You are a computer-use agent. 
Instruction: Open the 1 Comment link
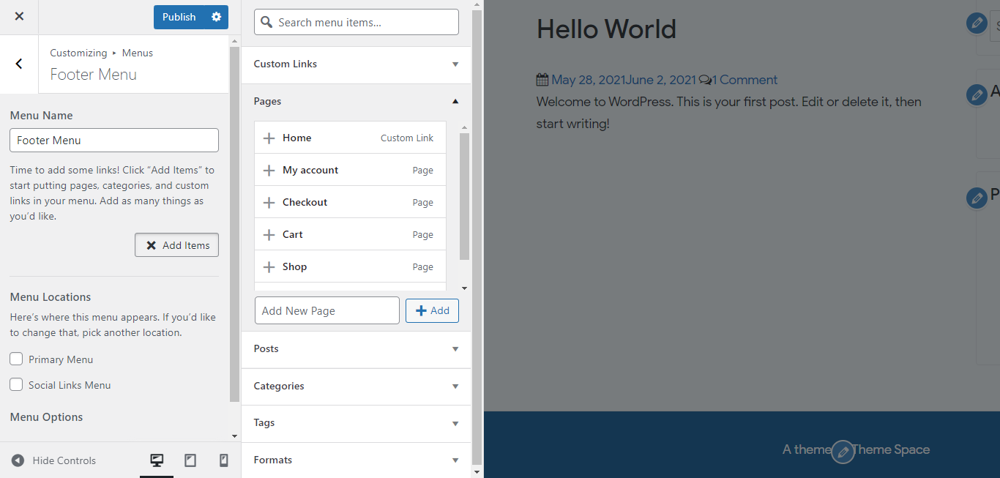[x=743, y=79]
